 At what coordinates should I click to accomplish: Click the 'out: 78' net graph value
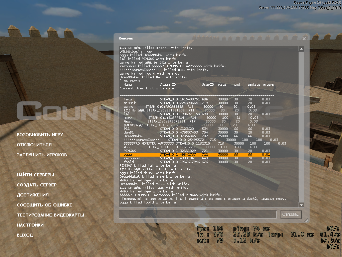[x=210, y=241]
